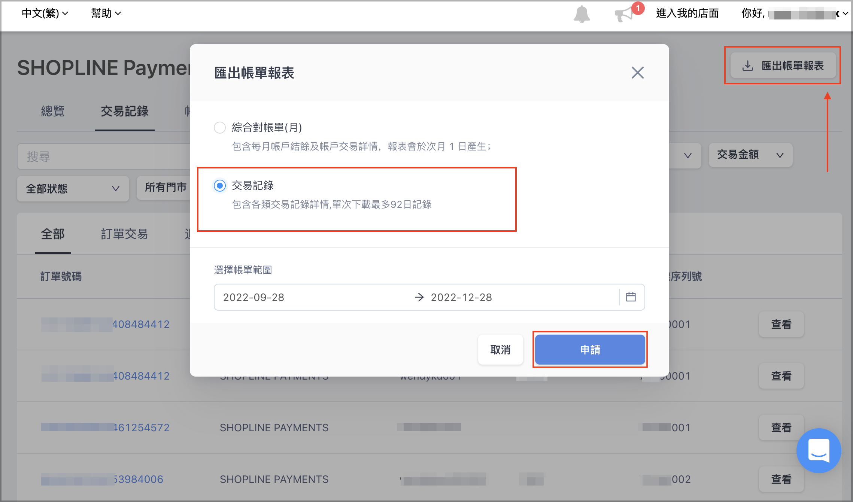853x502 pixels.
Task: Open order link ending 461254572
Action: pyautogui.click(x=105, y=428)
